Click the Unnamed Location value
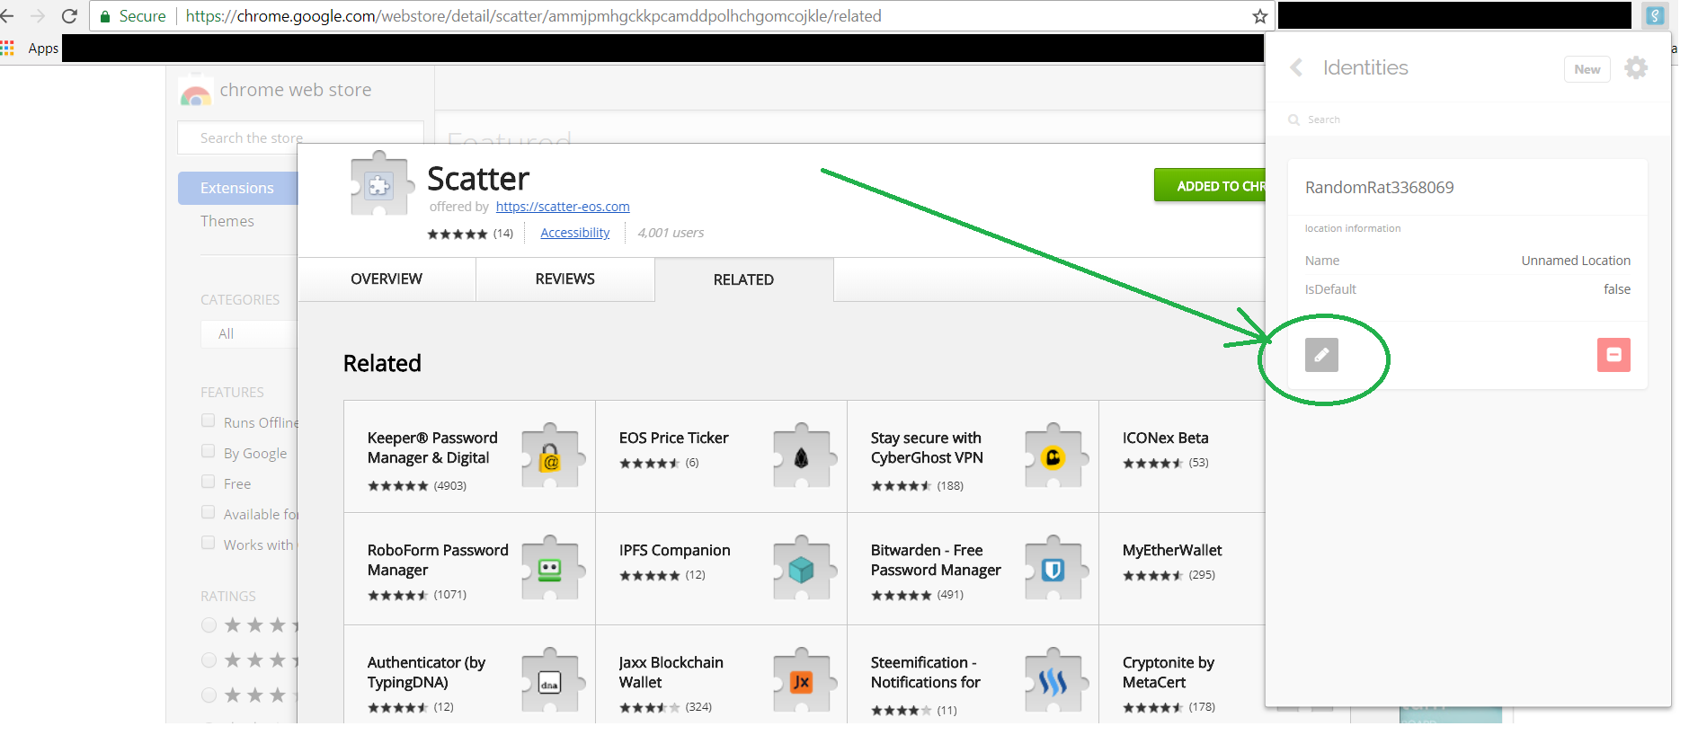This screenshot has height=735, width=1689. [1576, 261]
